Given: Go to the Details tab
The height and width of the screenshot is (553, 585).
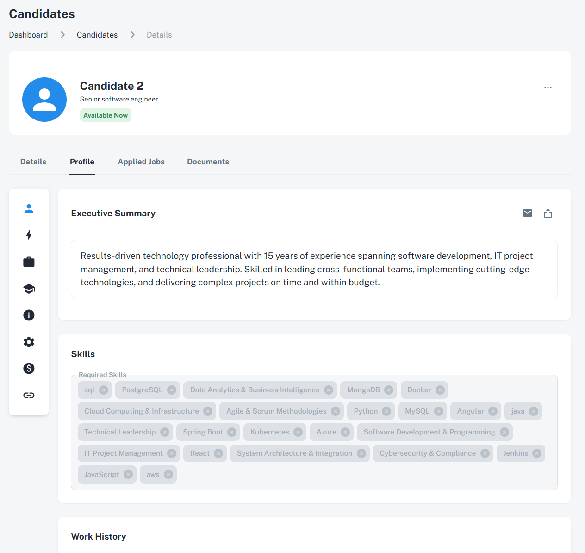Looking at the screenshot, I should tap(33, 162).
